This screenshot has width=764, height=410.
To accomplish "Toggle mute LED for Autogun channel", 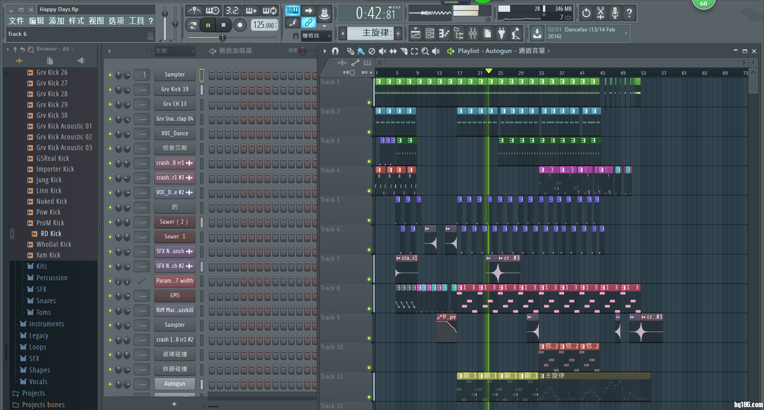I will click(110, 384).
